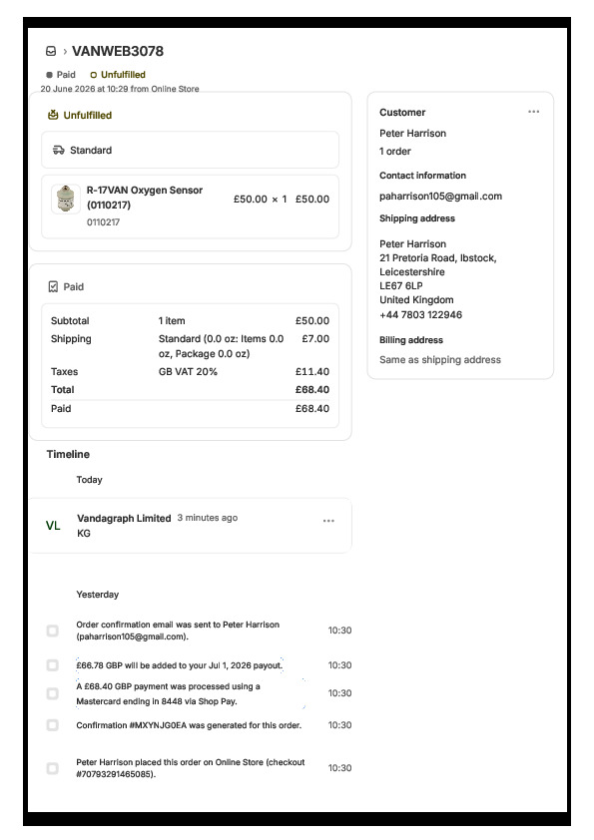Click the 1 order link under customer
Viewport: 594px width, 840px height.
394,151
